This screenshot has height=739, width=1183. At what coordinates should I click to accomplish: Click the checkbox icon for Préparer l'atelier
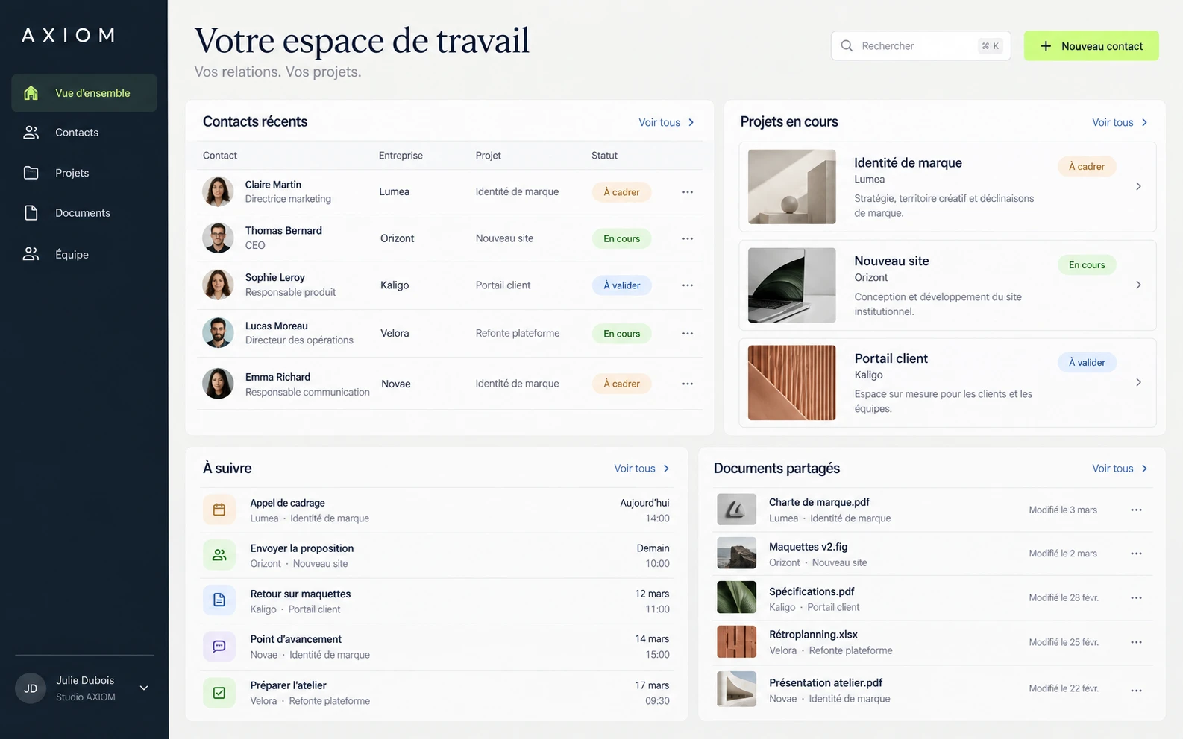pos(219,693)
